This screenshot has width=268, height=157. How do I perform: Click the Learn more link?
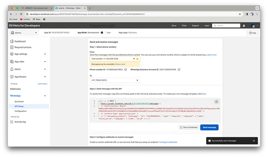[x=211, y=55]
